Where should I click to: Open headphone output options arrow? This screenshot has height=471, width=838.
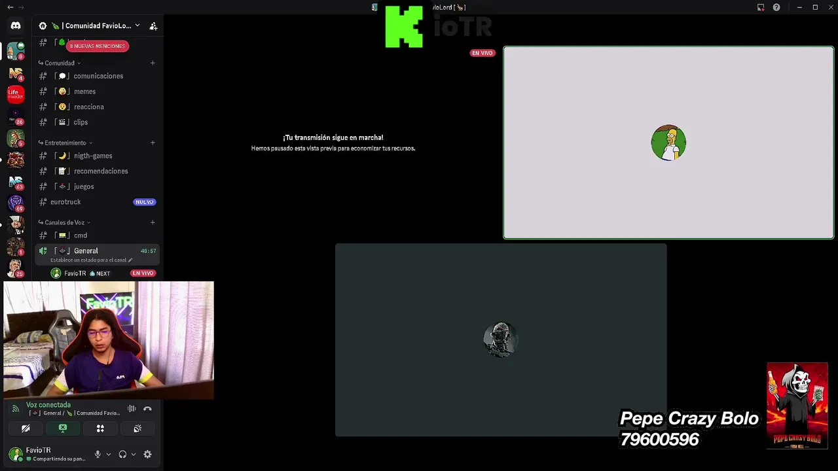(133, 455)
